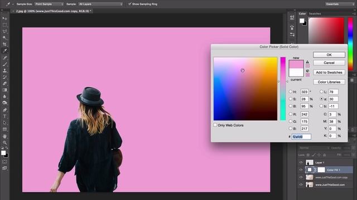The height and width of the screenshot is (200, 357).
Task: Open the Normal blend mode dropdown
Action: point(313,148)
